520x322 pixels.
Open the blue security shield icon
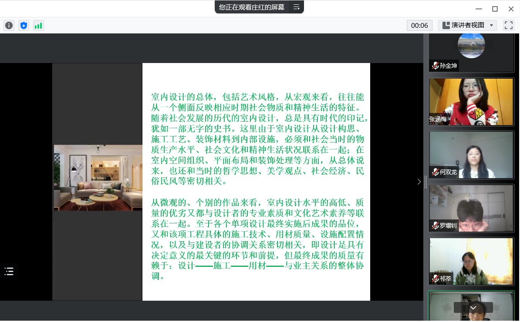pyautogui.click(x=24, y=26)
